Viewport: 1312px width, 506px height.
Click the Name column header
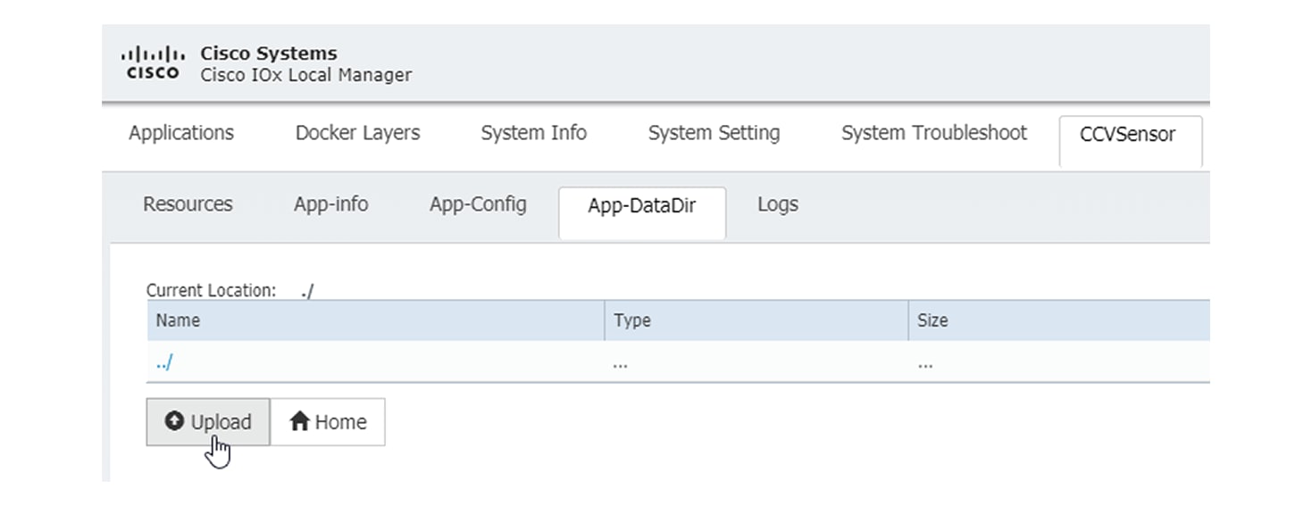coord(376,320)
